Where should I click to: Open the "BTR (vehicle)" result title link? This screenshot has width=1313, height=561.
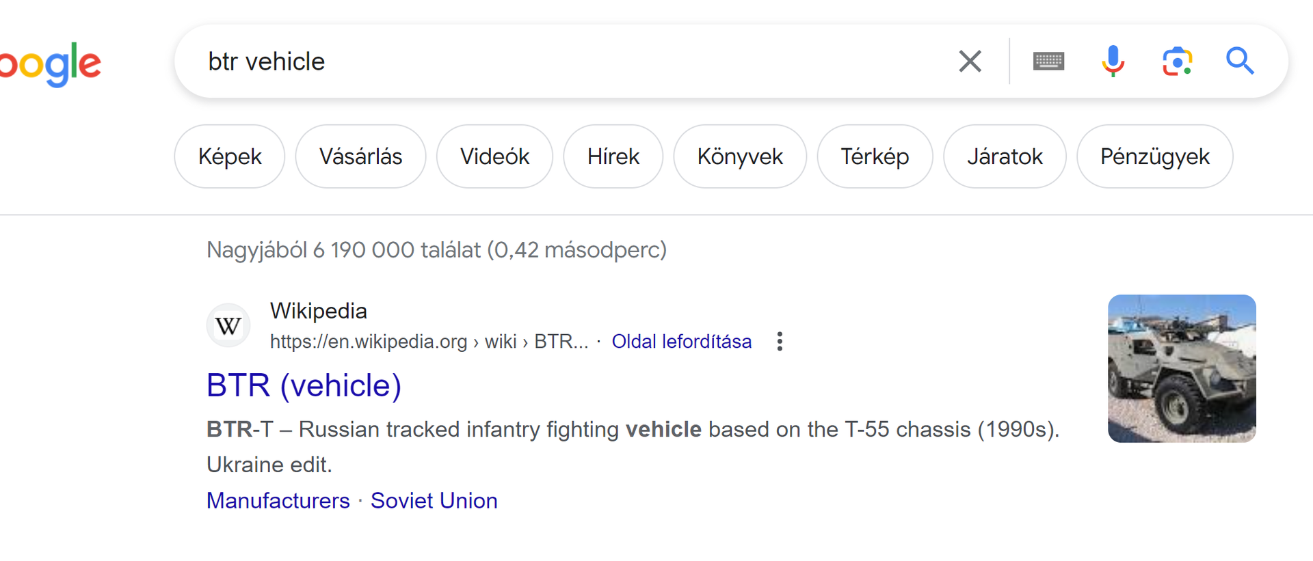pyautogui.click(x=304, y=385)
